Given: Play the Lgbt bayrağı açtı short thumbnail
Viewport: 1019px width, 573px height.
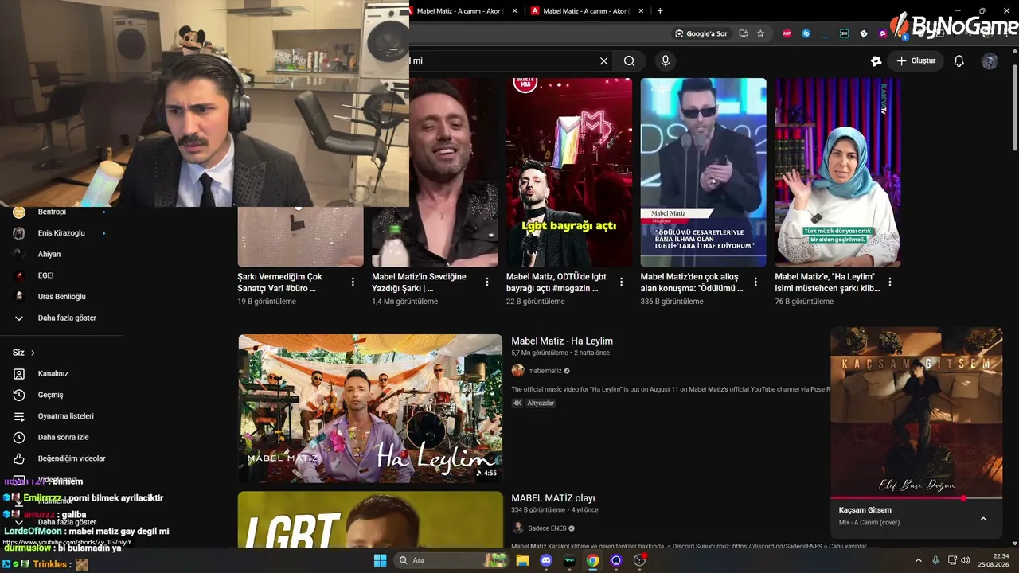Looking at the screenshot, I should point(569,172).
